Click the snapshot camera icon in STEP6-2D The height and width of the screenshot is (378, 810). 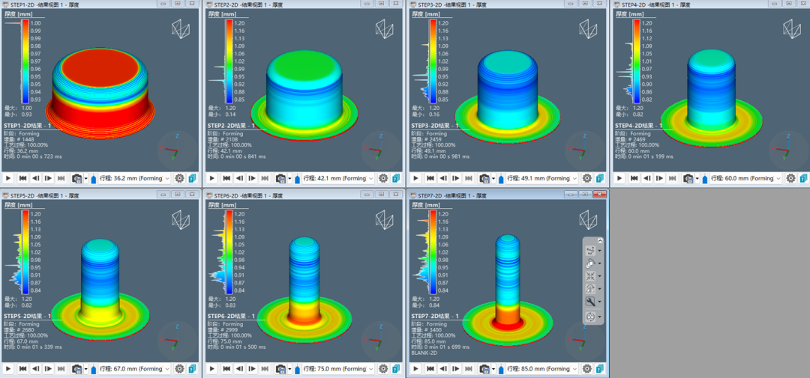(x=280, y=369)
